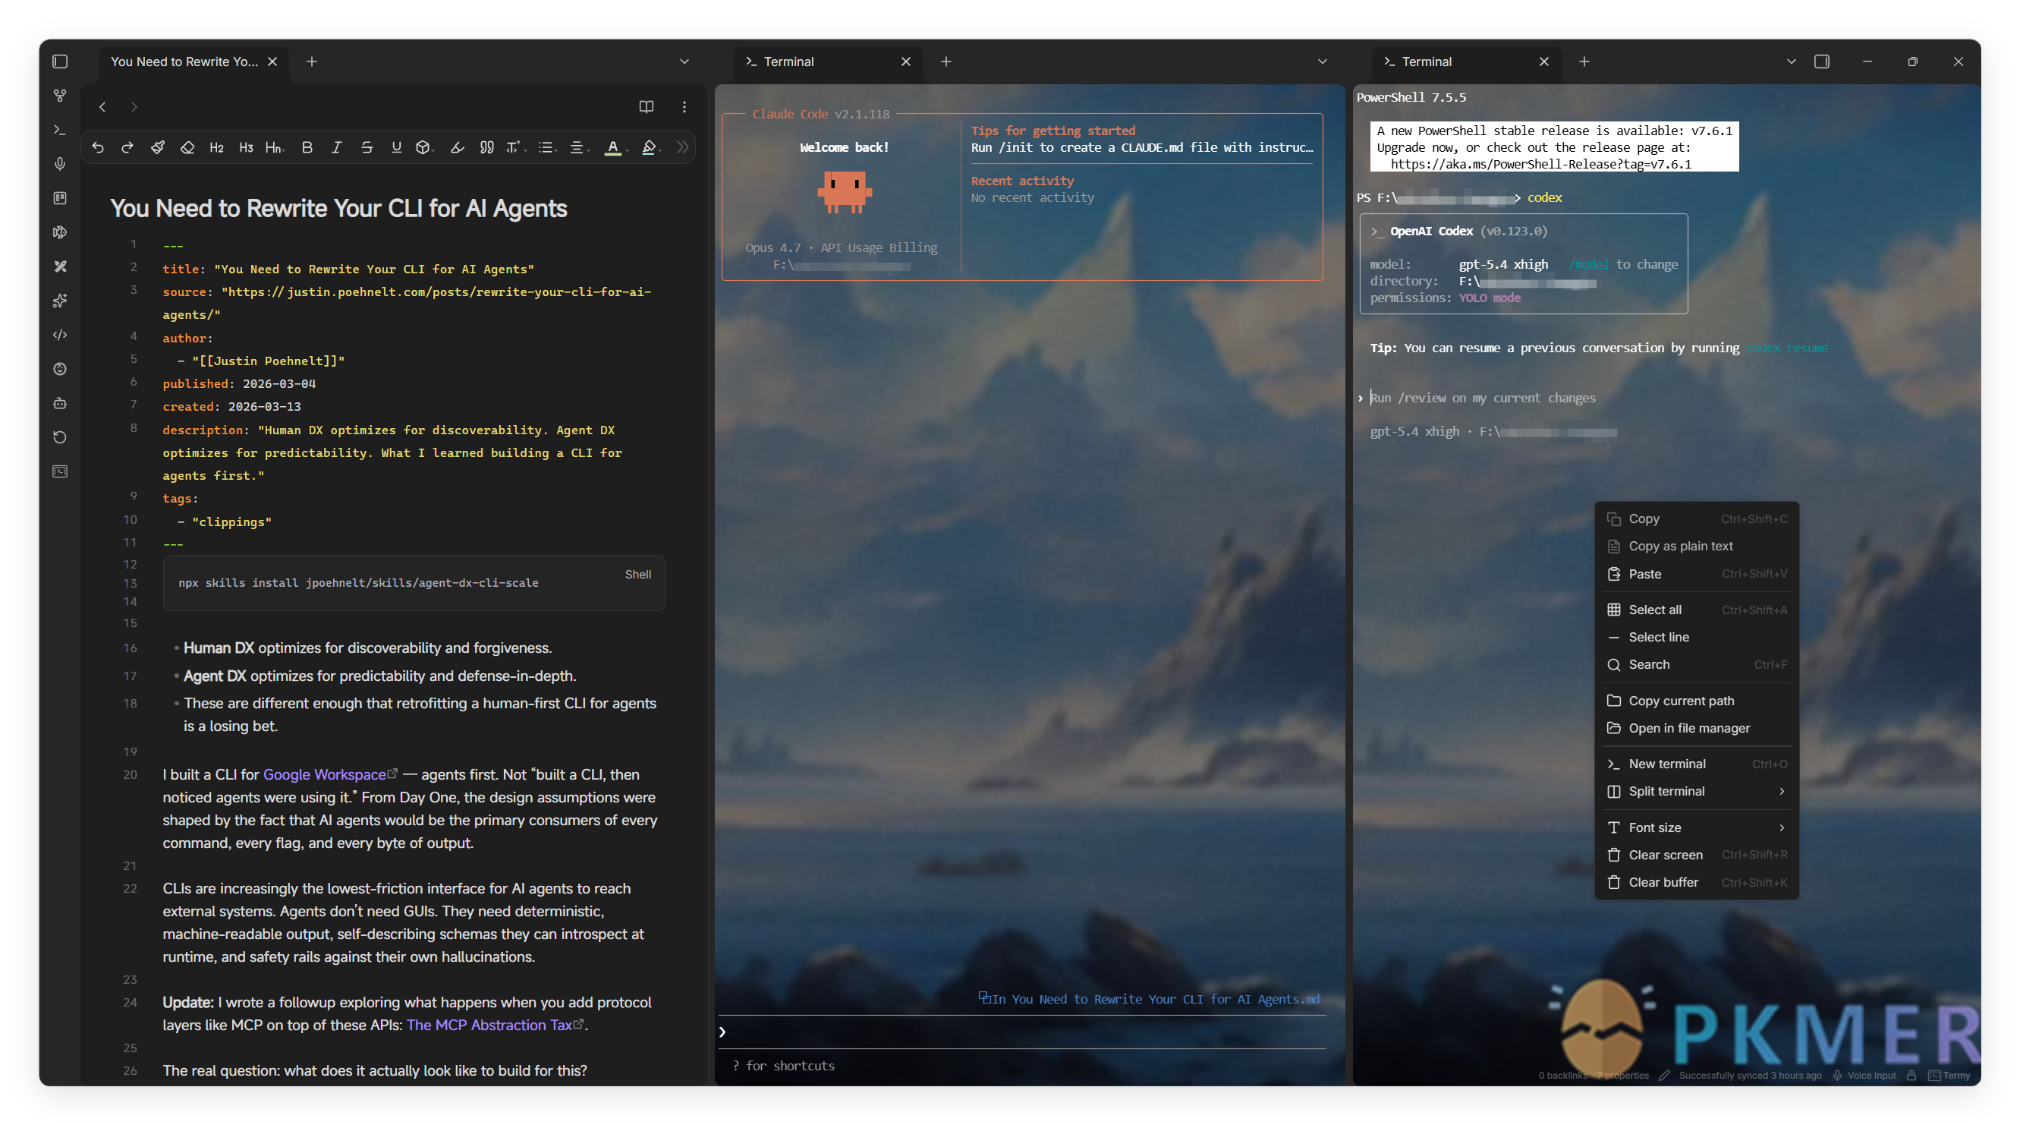The height and width of the screenshot is (1125, 2020).
Task: Apply H3 heading formatting
Action: [246, 147]
